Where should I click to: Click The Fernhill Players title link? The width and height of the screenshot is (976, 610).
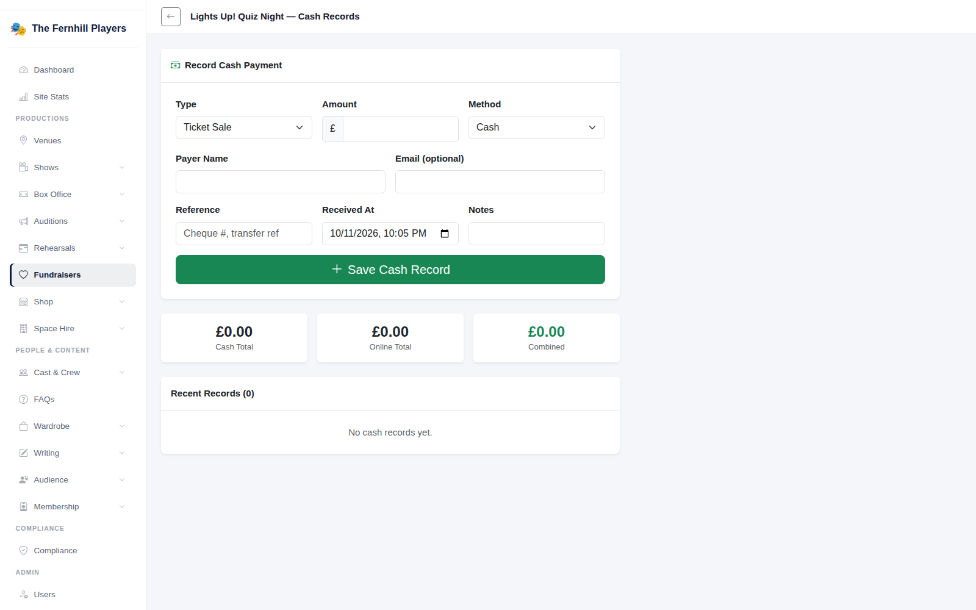(79, 29)
